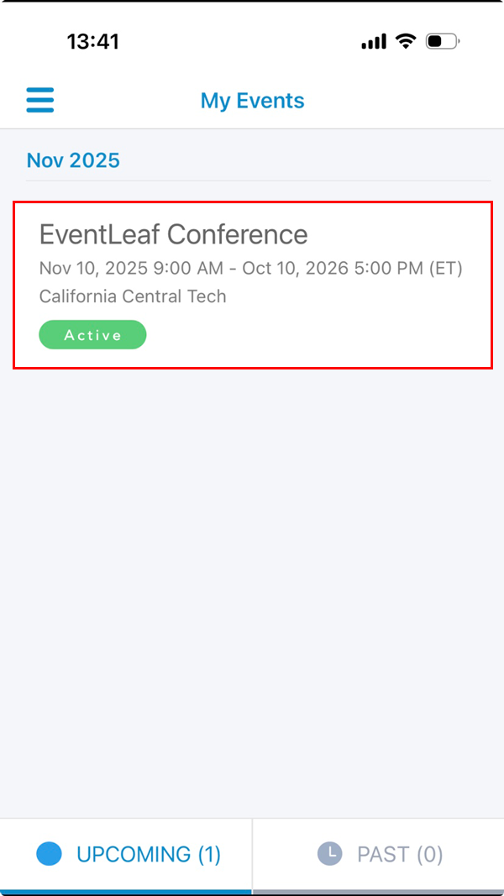Tap the gray clock icon beside Past

point(331,853)
